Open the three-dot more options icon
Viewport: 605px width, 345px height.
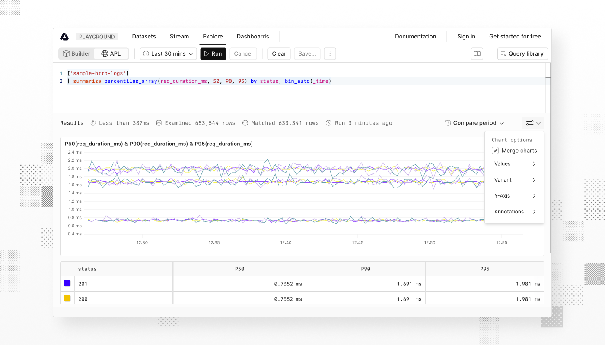tap(330, 53)
